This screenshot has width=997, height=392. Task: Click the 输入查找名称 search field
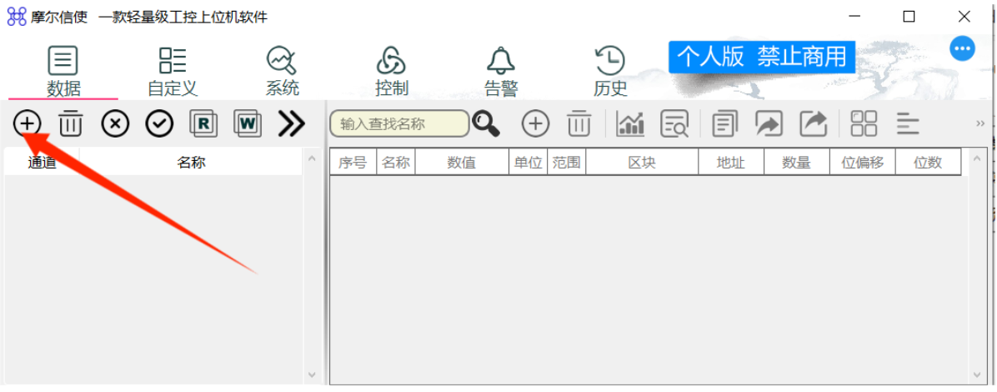399,124
